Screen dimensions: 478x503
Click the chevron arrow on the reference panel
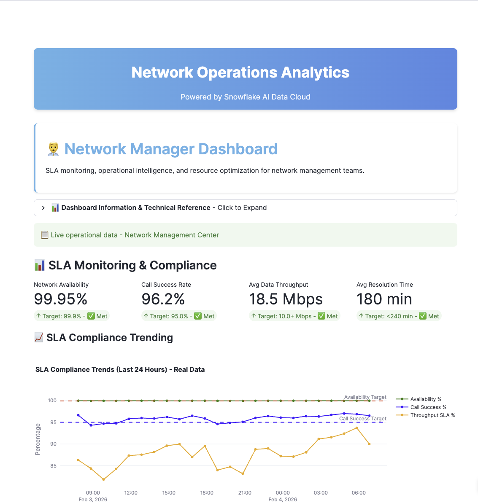coord(43,207)
